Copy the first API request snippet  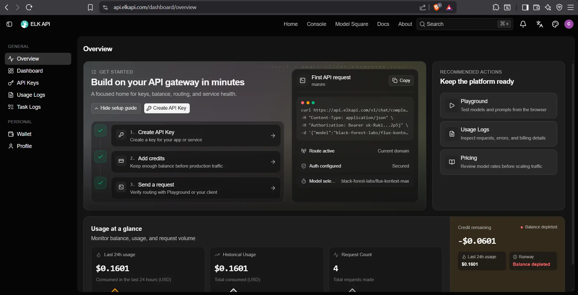[x=401, y=80]
